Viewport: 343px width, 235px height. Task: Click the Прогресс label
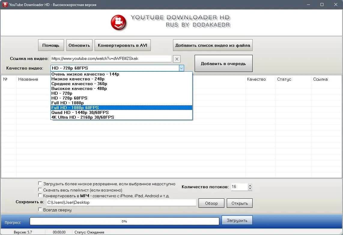(13, 222)
